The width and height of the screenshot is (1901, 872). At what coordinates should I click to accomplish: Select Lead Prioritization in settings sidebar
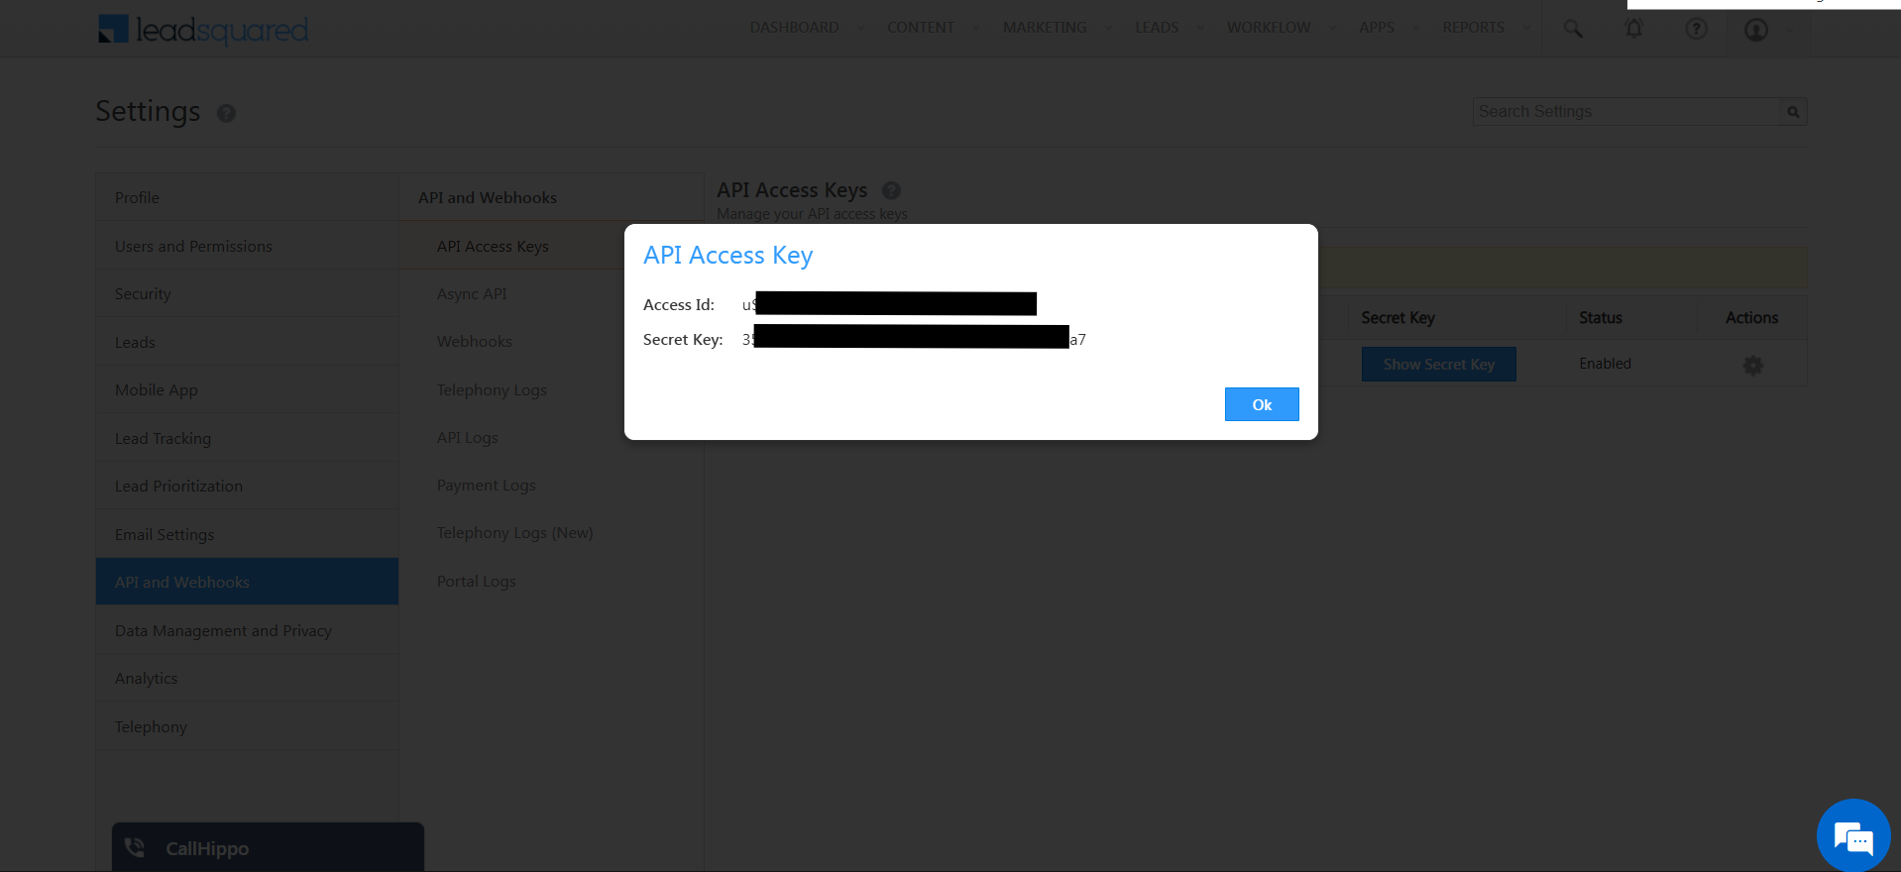coord(247,486)
